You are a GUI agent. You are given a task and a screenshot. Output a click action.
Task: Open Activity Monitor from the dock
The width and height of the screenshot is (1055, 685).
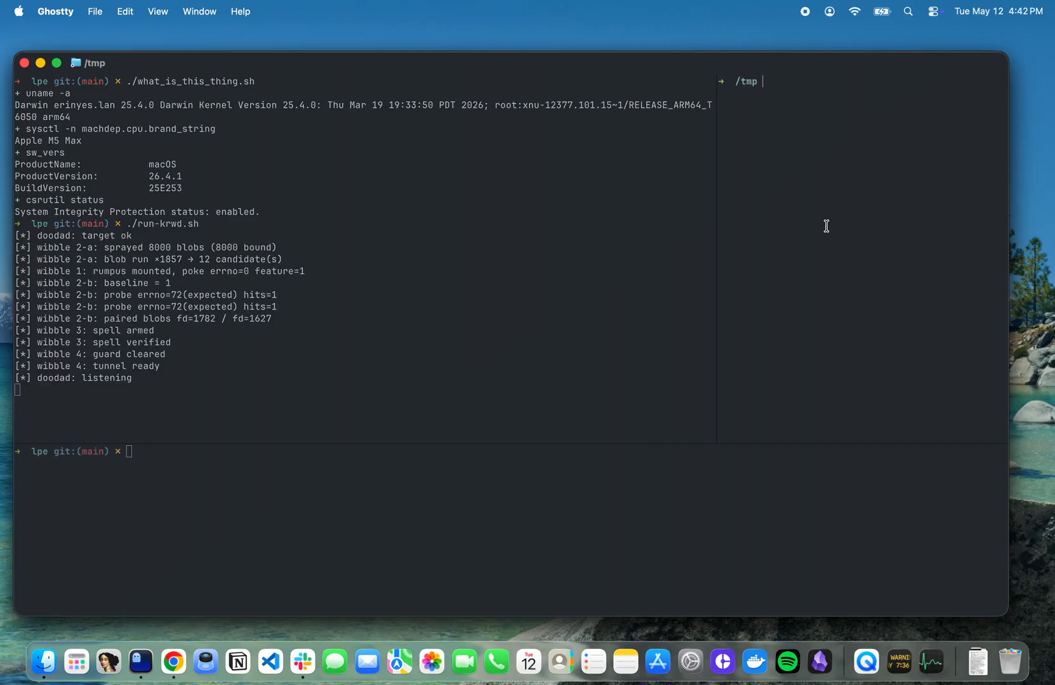932,662
